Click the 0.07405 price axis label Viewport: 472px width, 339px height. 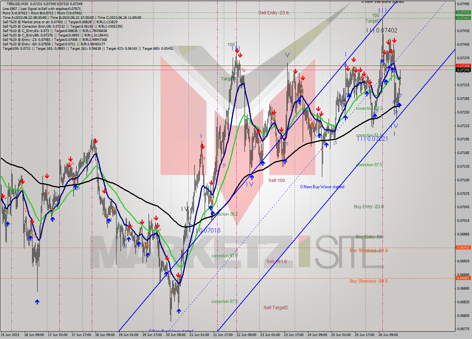[463, 44]
